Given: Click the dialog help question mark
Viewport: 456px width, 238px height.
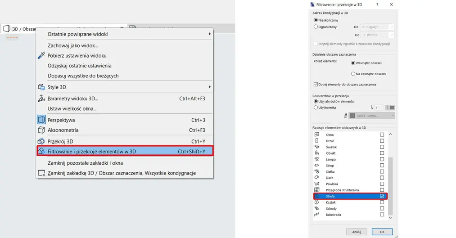Looking at the screenshot, I should tap(377, 4).
